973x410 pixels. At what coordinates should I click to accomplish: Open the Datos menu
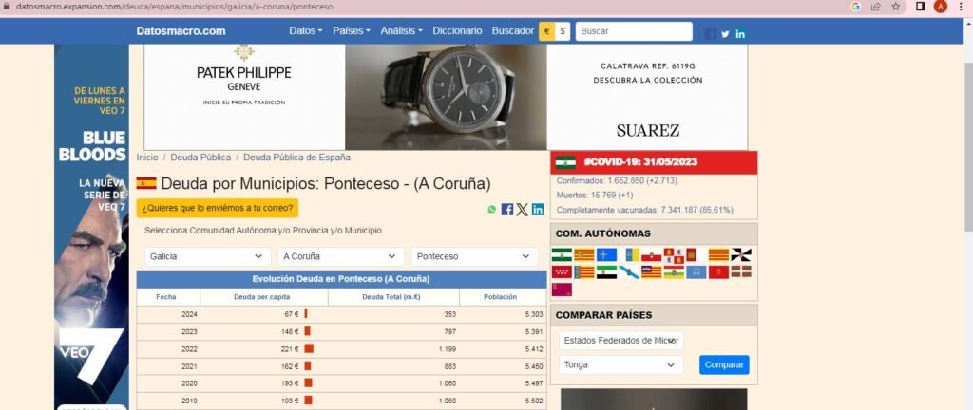click(306, 31)
